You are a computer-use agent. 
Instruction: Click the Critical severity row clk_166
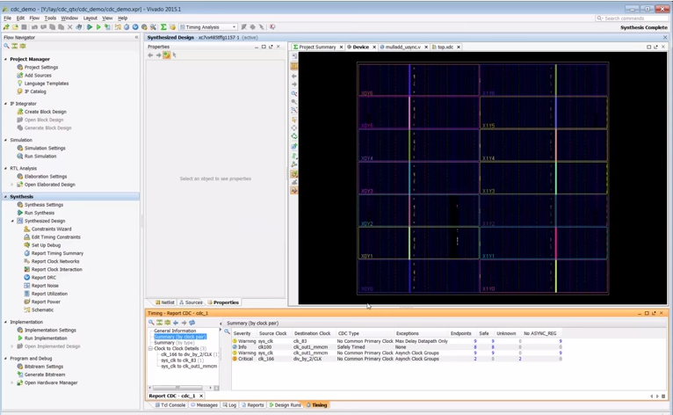click(x=396, y=359)
